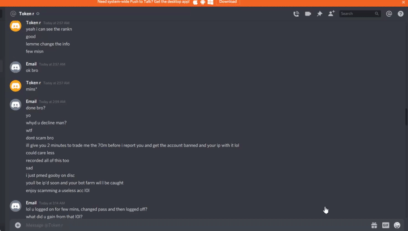
Task: Click the Download desktop app button
Action: [228, 2]
